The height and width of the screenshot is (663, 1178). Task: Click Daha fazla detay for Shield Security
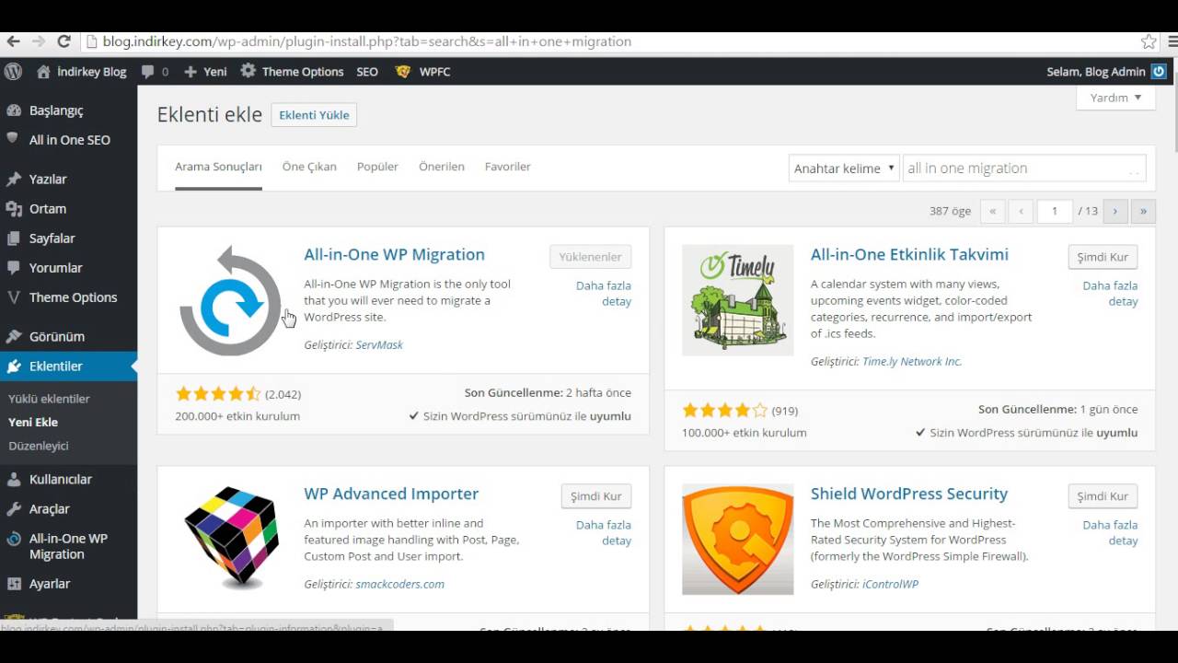click(1110, 533)
